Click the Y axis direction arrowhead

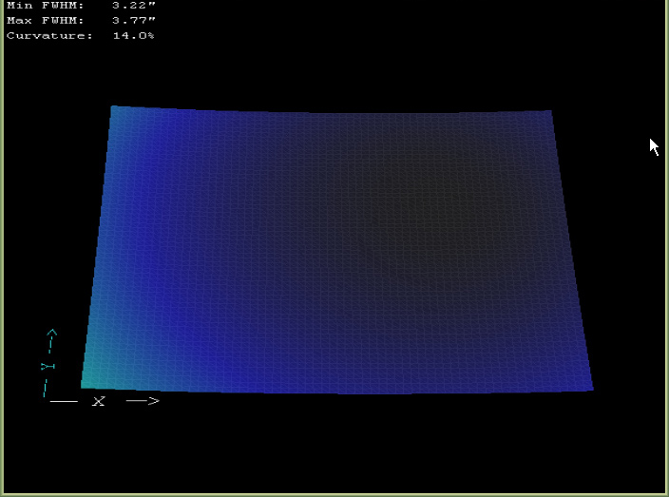pos(52,333)
